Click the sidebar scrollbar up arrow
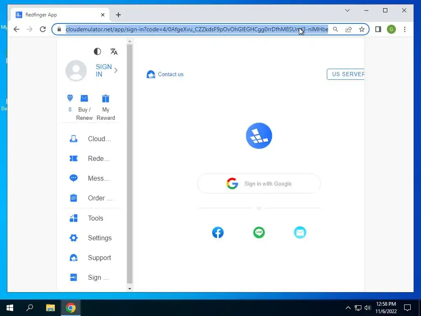This screenshot has height=316, width=421. pyautogui.click(x=130, y=42)
